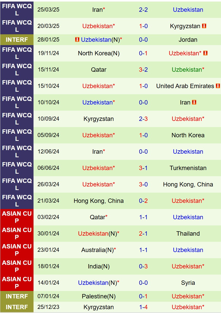Select the INTERF label dated 28/01/25
The width and height of the screenshot is (221, 313).
[x=17, y=40]
